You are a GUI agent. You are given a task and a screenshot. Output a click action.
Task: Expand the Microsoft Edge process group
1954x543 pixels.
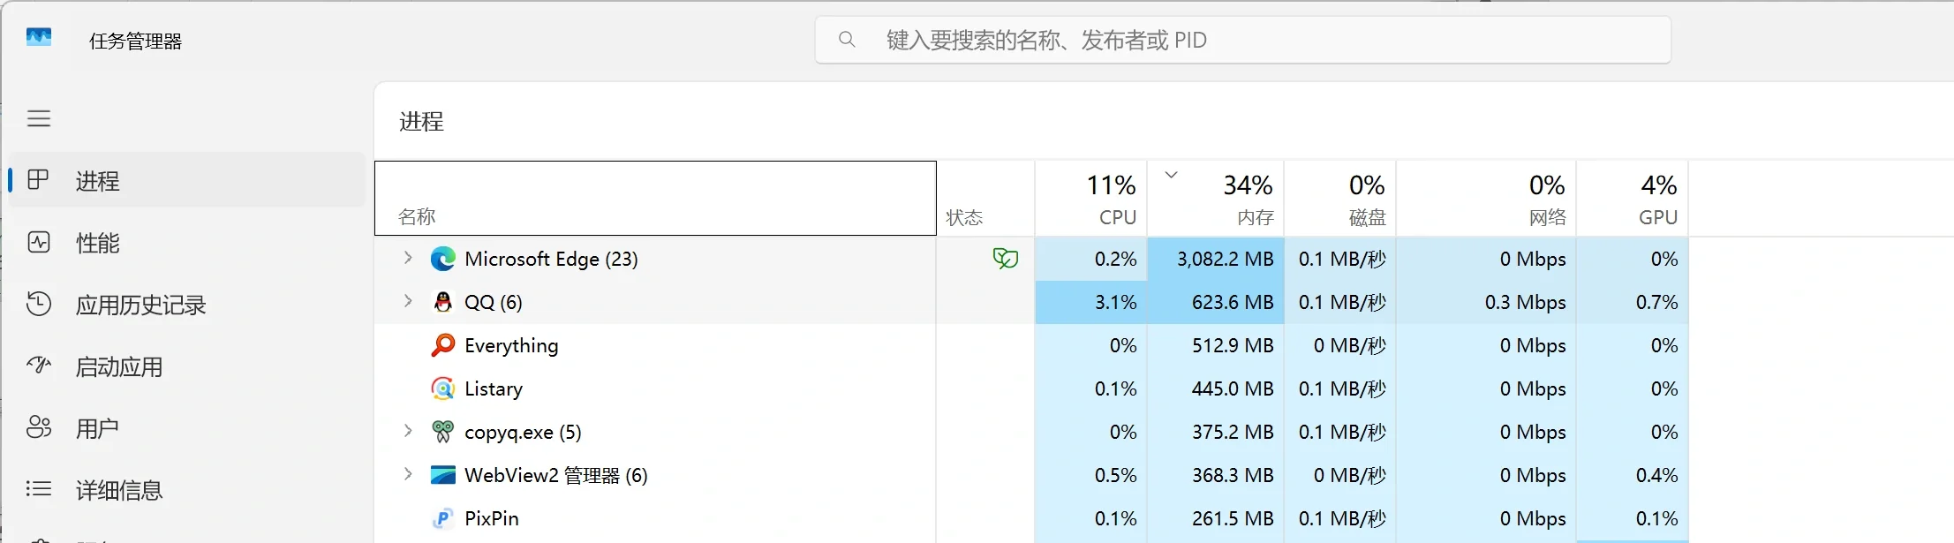tap(408, 258)
